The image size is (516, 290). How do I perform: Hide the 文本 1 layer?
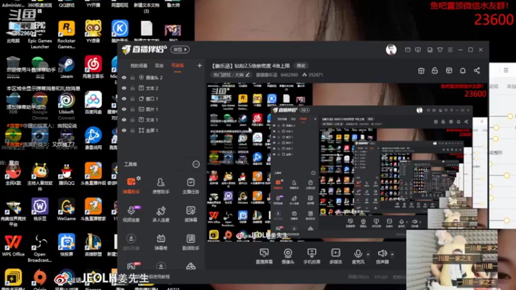coord(124,120)
